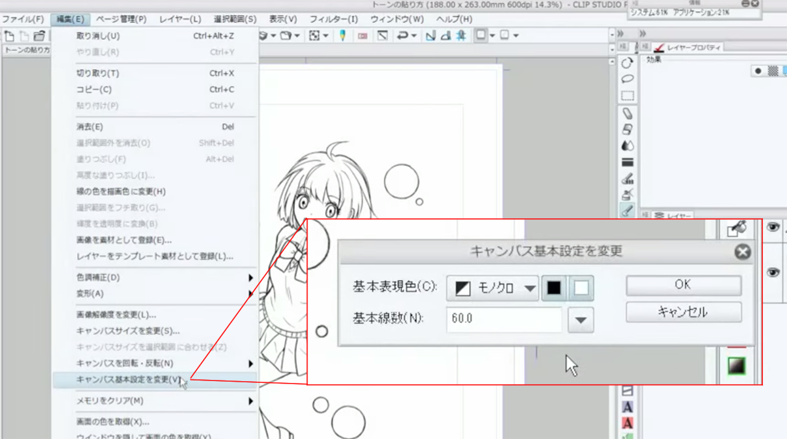787x439 pixels.
Task: Click the Open folder icon in toolbar
Action: pos(39,36)
